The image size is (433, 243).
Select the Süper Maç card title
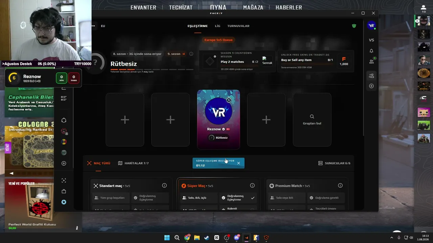pyautogui.click(x=196, y=186)
